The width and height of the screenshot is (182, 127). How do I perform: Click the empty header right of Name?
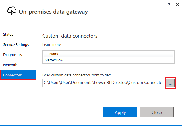point(119,54)
